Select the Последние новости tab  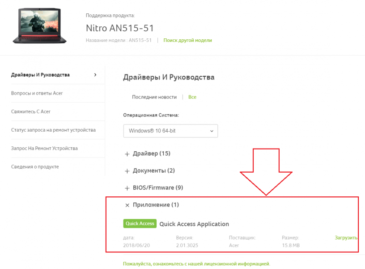point(154,96)
